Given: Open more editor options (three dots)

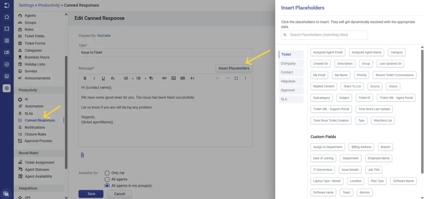Looking at the screenshot, I should pyautogui.click(x=246, y=78).
